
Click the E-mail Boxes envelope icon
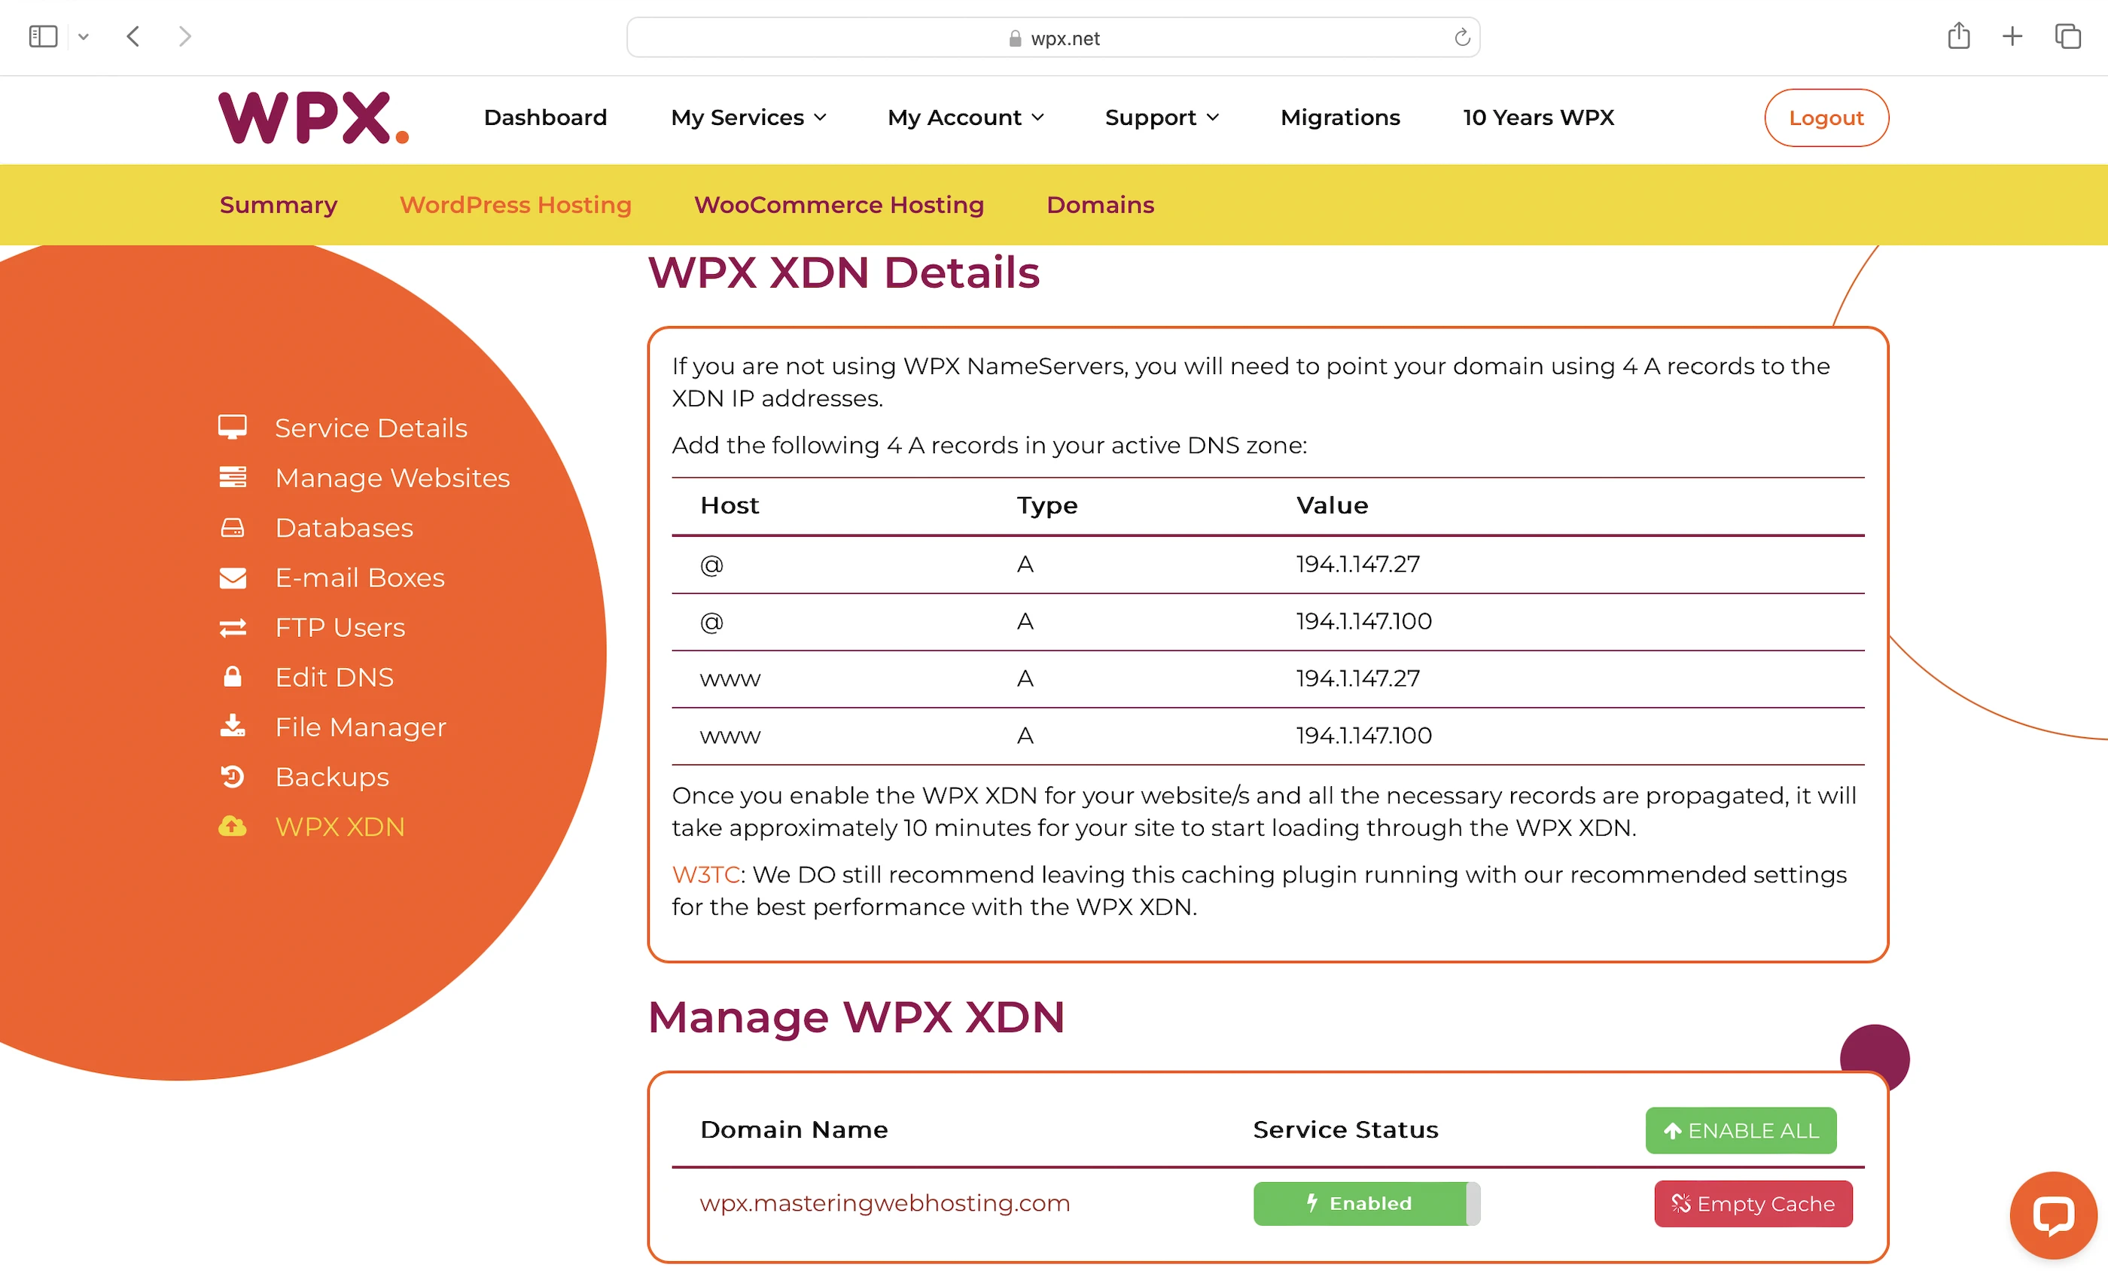232,578
